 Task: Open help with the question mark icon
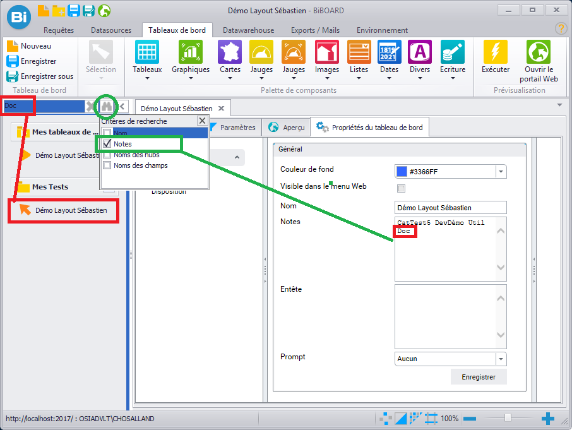561,28
